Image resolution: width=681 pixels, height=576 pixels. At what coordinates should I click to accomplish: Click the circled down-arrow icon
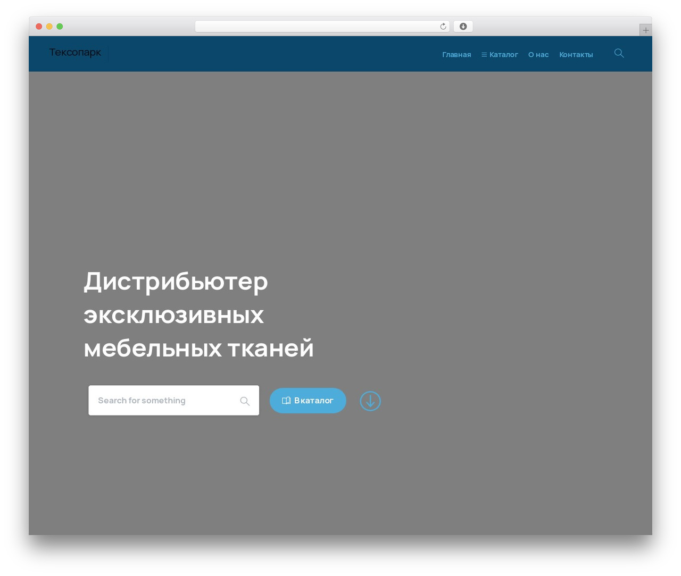point(370,401)
